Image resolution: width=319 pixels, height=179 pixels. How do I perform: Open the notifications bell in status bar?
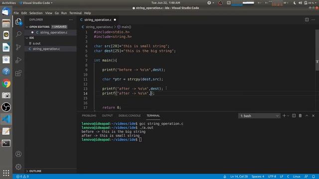[314, 177]
